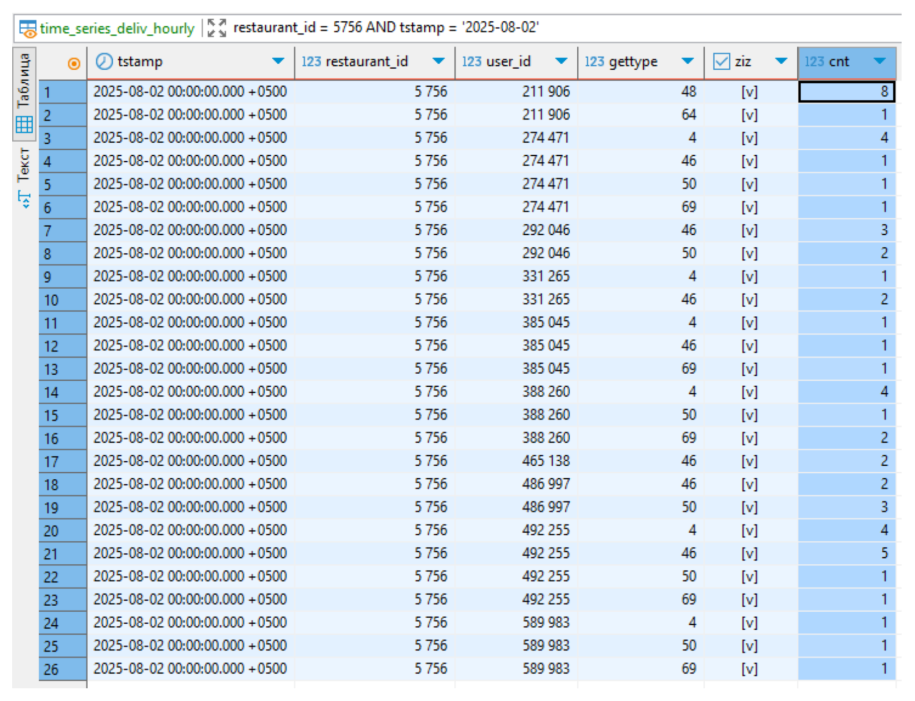Image resolution: width=915 pixels, height=701 pixels.
Task: Switch to the Текст view tab
Action: 24,165
